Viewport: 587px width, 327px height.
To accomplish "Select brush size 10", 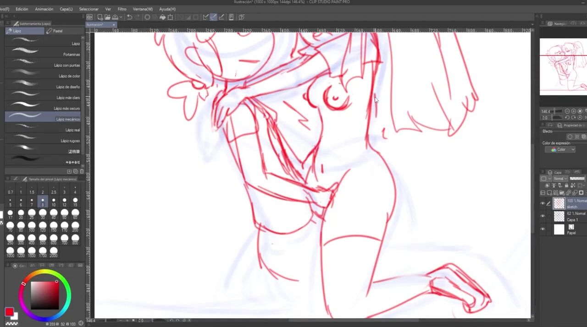I will click(54, 202).
